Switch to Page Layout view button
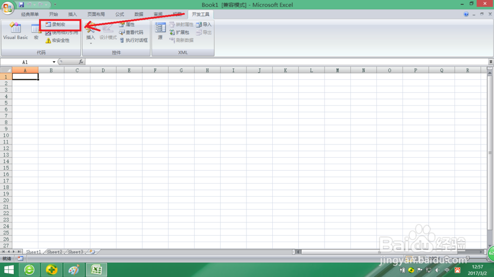The height and width of the screenshot is (277, 494). pos(416,258)
